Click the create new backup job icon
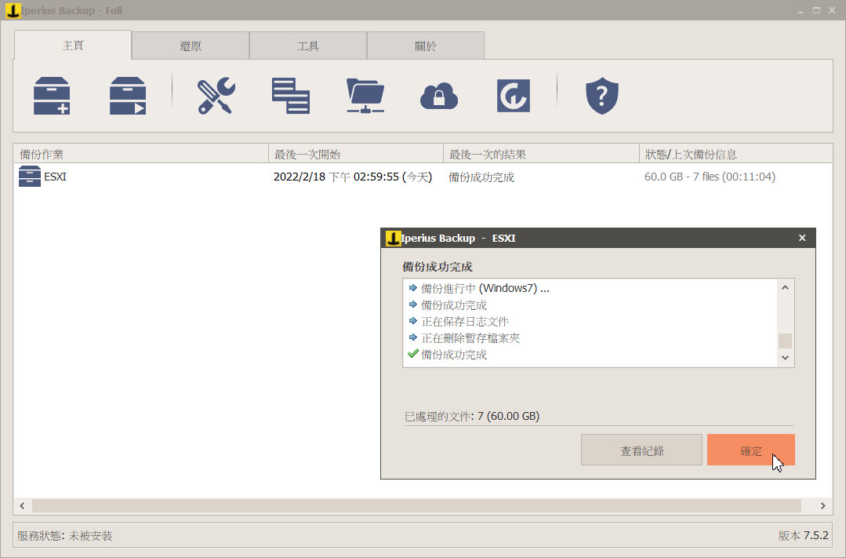The height and width of the screenshot is (558, 846). click(52, 96)
